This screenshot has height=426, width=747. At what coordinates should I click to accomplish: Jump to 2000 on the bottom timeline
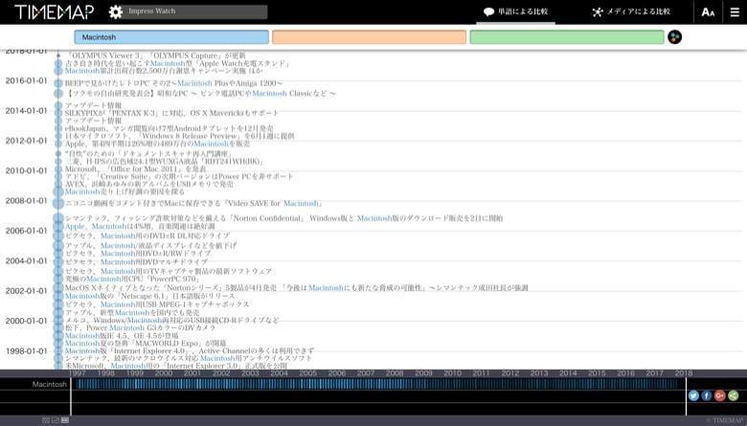tap(164, 373)
